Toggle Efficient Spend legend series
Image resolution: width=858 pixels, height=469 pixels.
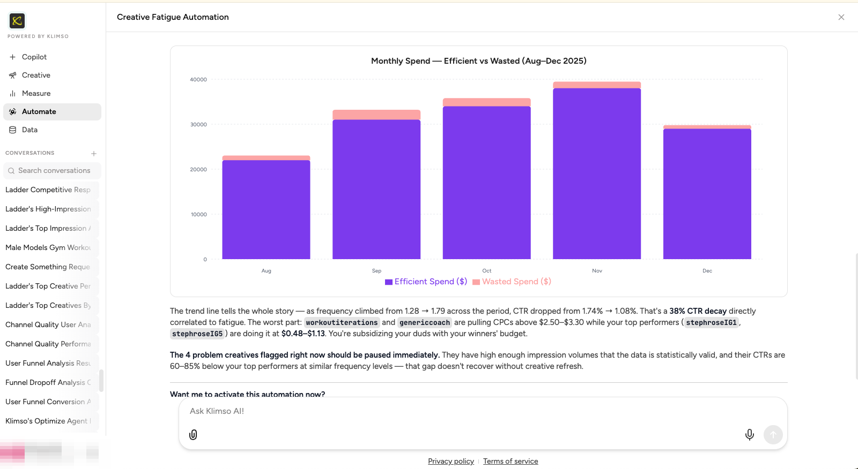(426, 282)
